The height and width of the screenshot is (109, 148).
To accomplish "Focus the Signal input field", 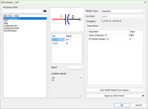I will [75, 67].
